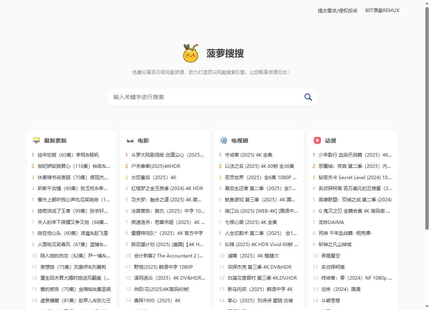
Task: Click the monitor icon beside 最新更新
Action: pyautogui.click(x=36, y=140)
